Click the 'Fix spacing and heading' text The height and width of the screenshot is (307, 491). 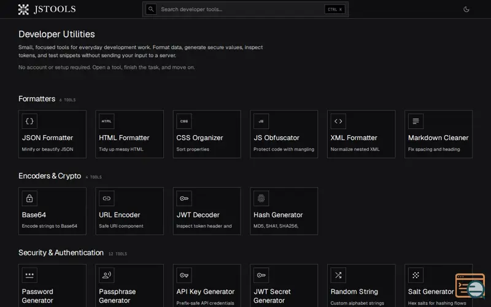[434, 149]
